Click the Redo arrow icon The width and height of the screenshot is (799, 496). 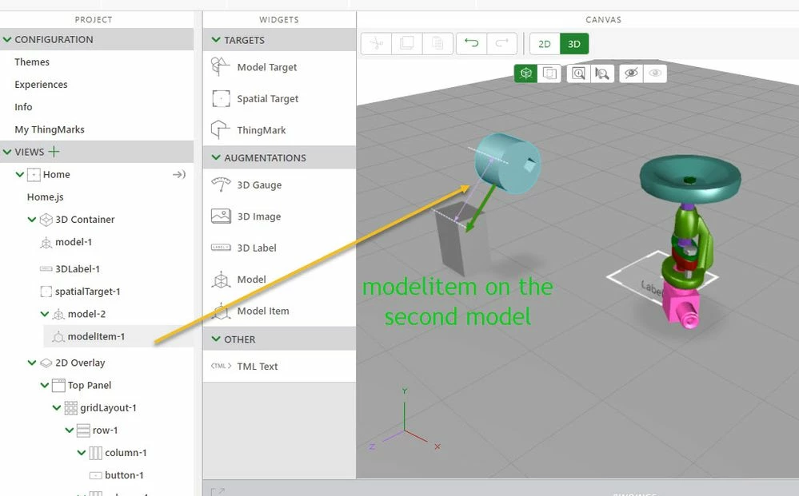(502, 44)
